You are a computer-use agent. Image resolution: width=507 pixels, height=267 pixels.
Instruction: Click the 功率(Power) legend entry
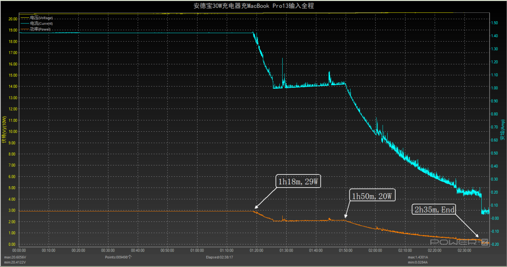[36, 29]
